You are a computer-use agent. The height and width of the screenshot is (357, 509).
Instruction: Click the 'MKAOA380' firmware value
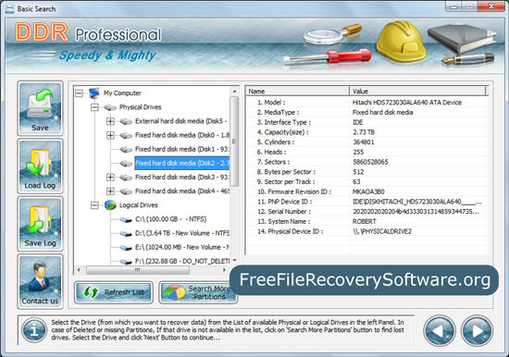[368, 191]
